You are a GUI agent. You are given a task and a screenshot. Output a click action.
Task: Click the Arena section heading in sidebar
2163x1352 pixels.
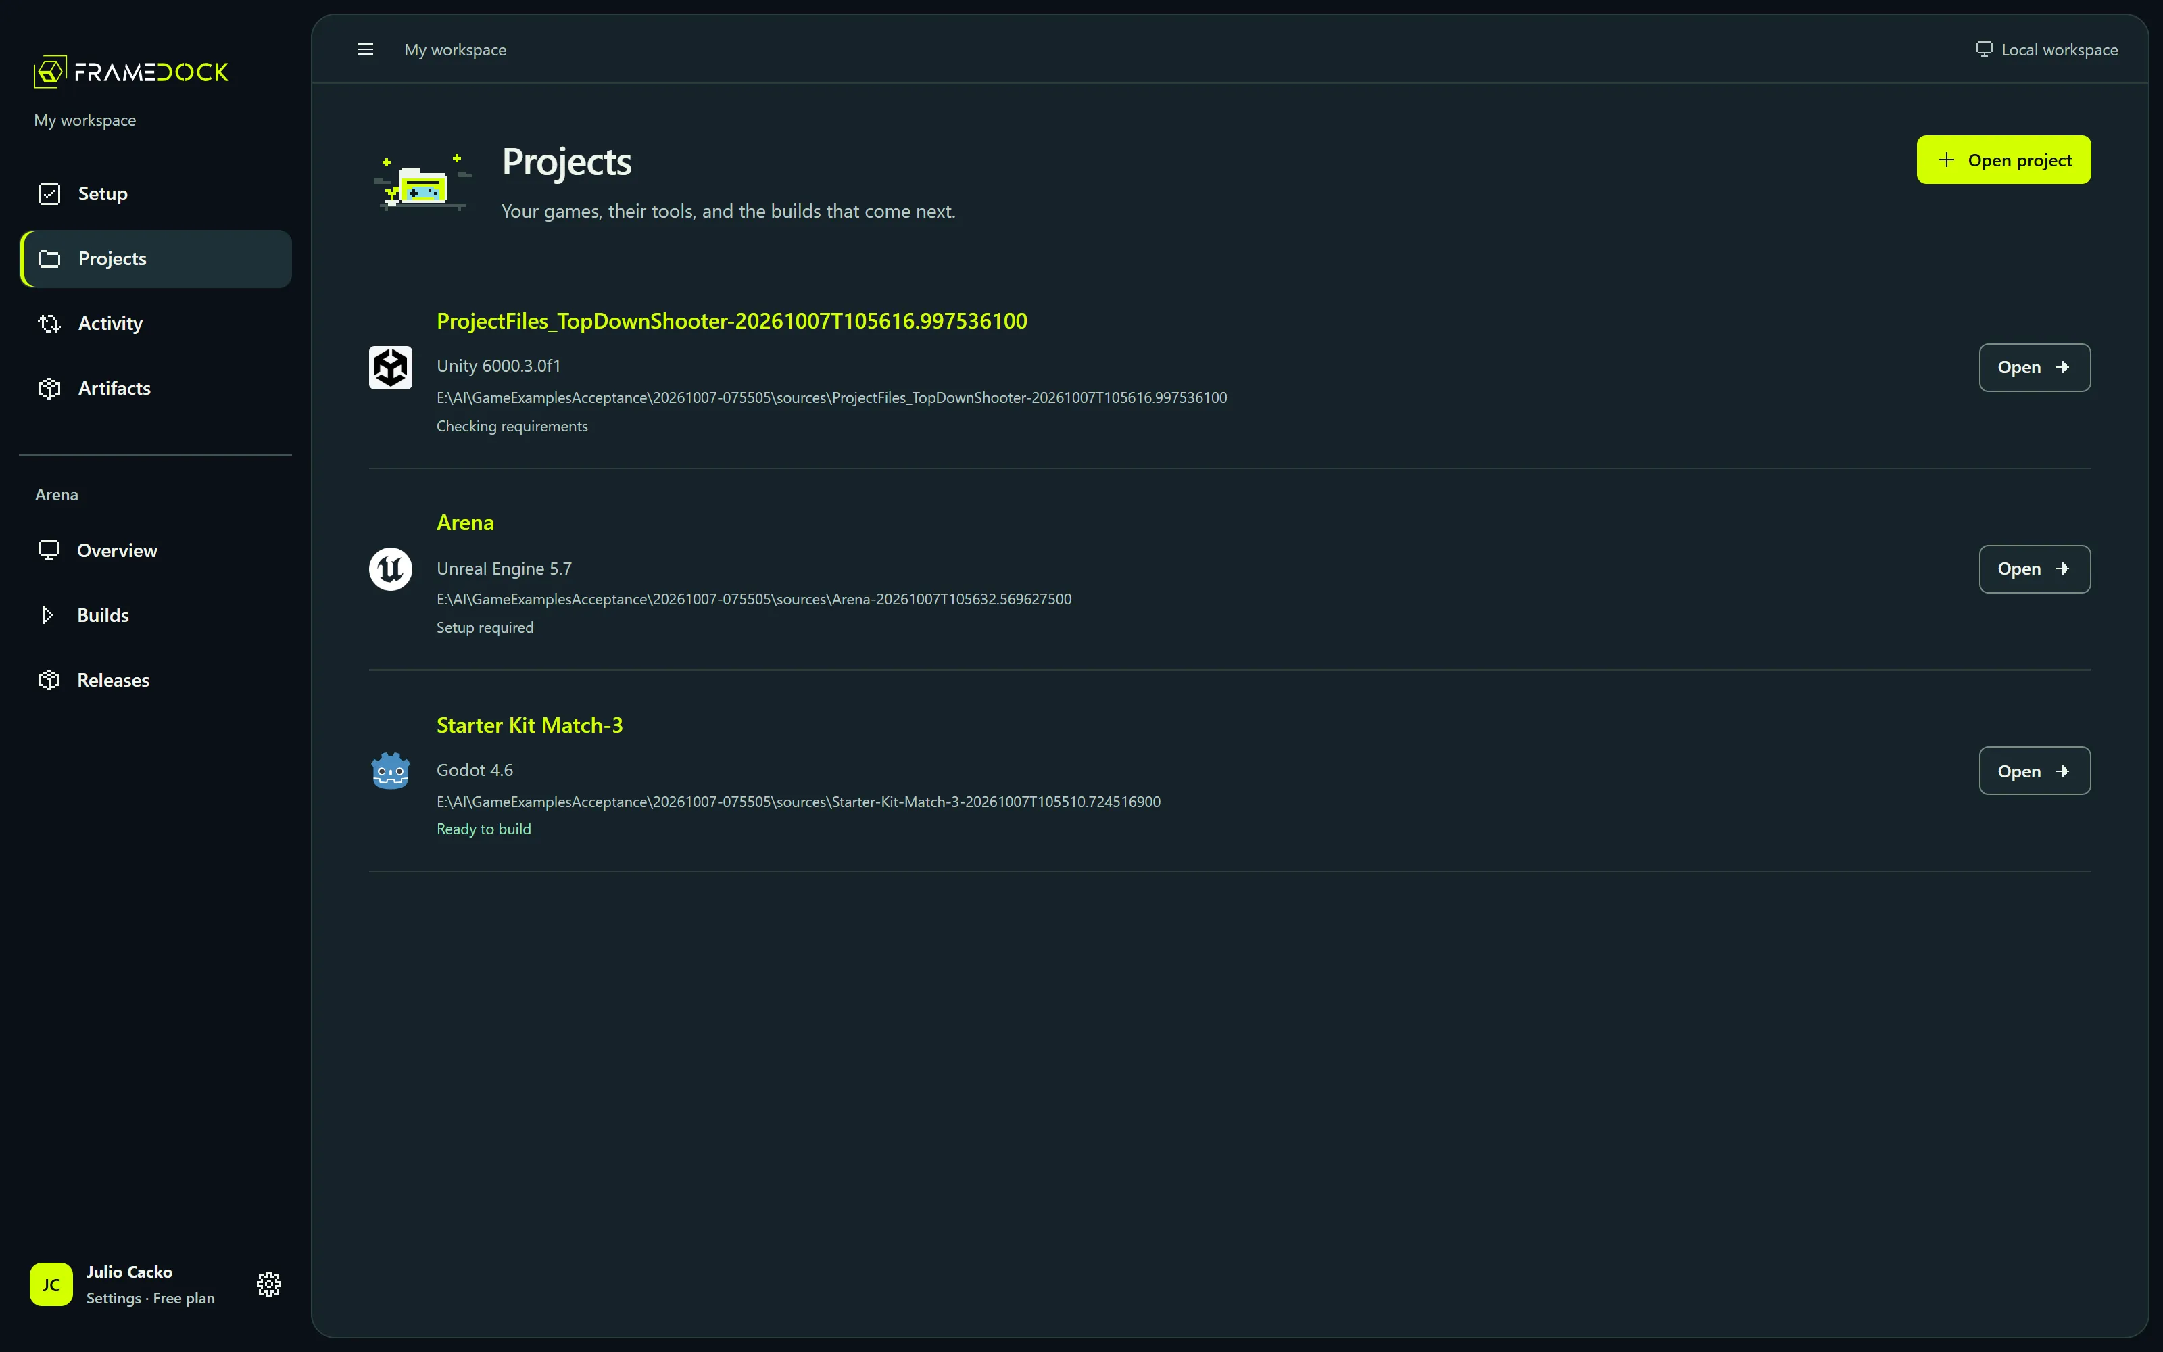(x=56, y=494)
